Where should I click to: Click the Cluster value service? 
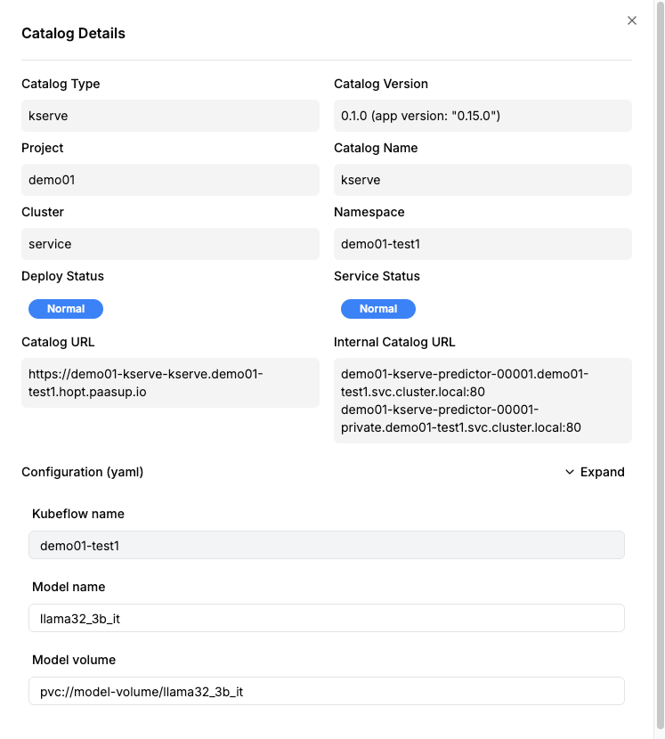[x=170, y=244]
